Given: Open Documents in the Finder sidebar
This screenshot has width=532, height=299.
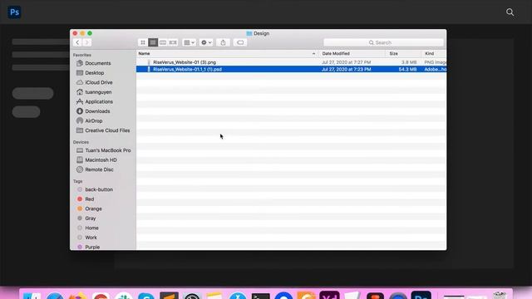Looking at the screenshot, I should pyautogui.click(x=98, y=63).
